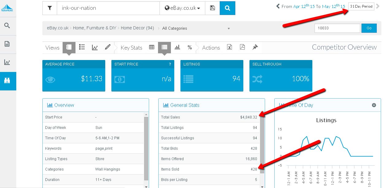Click the Listings 94 tile
This screenshot has width=386, height=188.
pos(212,76)
